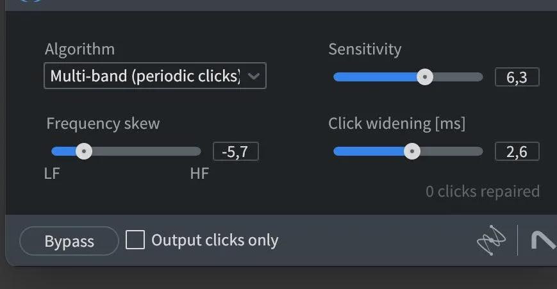Click the Frequency skew slider handle
The height and width of the screenshot is (289, 557).
[84, 151]
